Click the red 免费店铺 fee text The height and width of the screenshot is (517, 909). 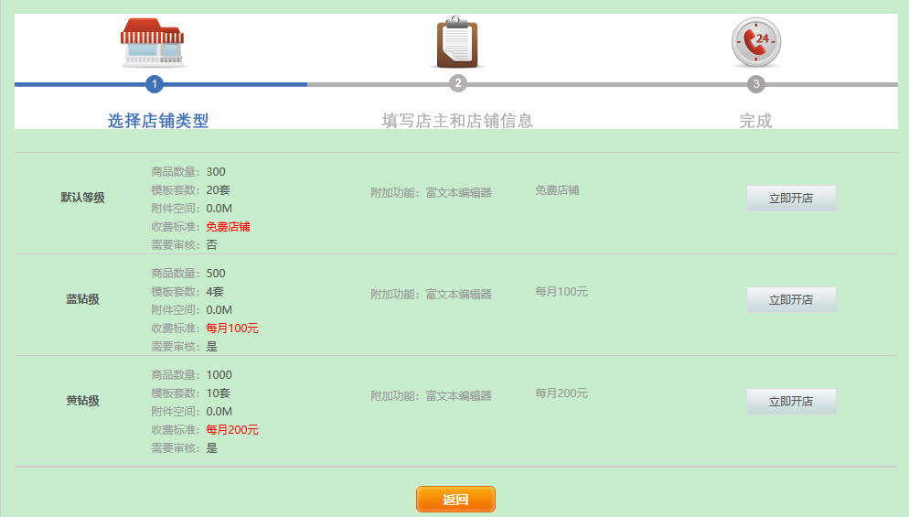[x=228, y=227]
